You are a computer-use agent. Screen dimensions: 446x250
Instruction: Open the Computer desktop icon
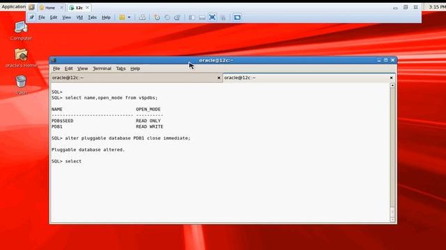[x=21, y=31]
